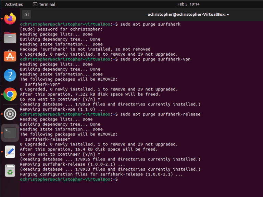Click the line 'Package 'surfshark' is not installed'
Viewport: 263px width, 197px height.
85,49
